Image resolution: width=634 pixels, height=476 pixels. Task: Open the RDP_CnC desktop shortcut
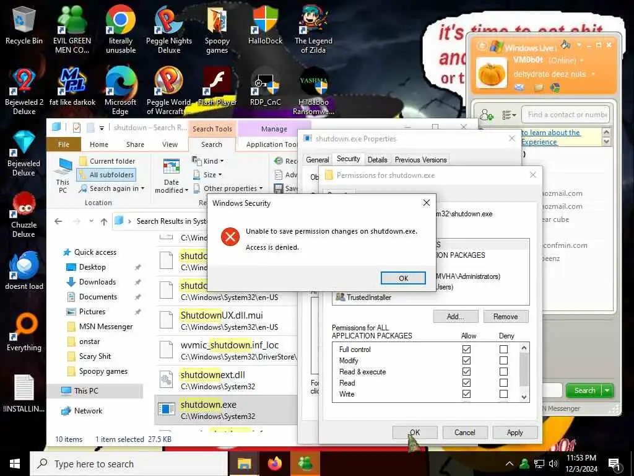point(265,87)
